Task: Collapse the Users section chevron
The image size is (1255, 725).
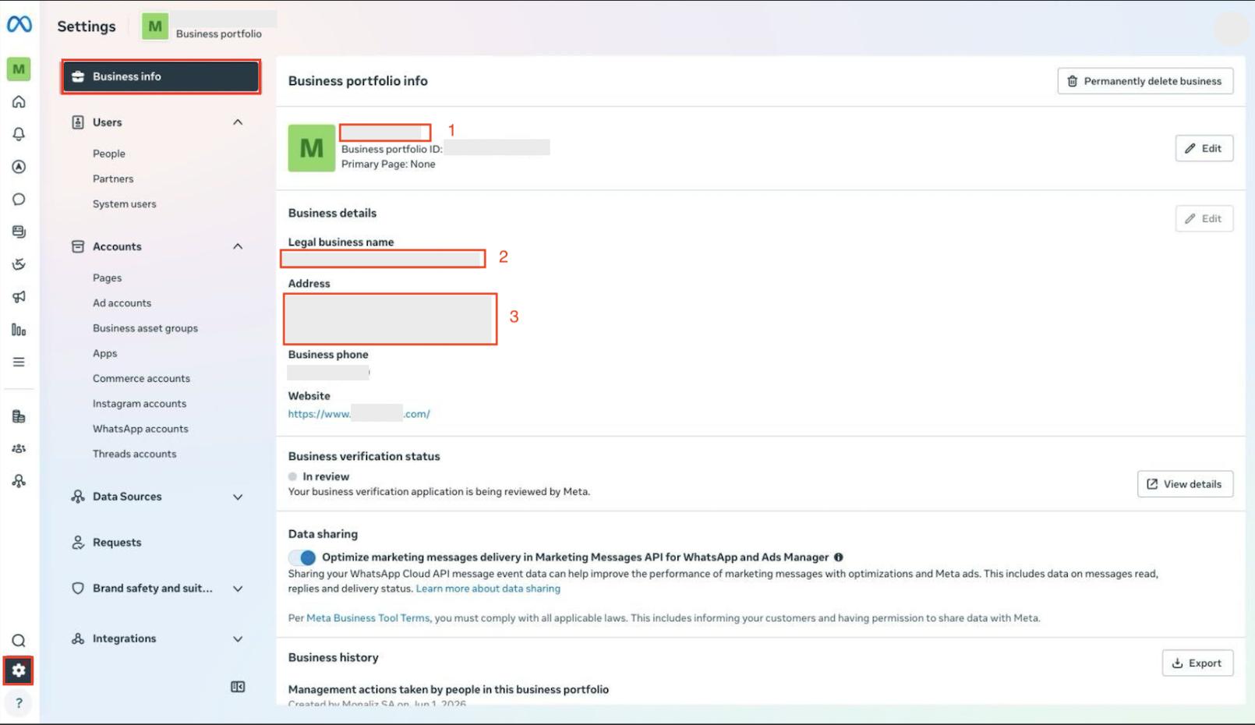Action: click(x=238, y=122)
